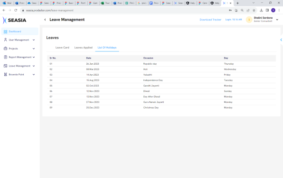This screenshot has width=283, height=178.
Task: Click the zoom magnifier icon in address bar
Action: [242, 10]
